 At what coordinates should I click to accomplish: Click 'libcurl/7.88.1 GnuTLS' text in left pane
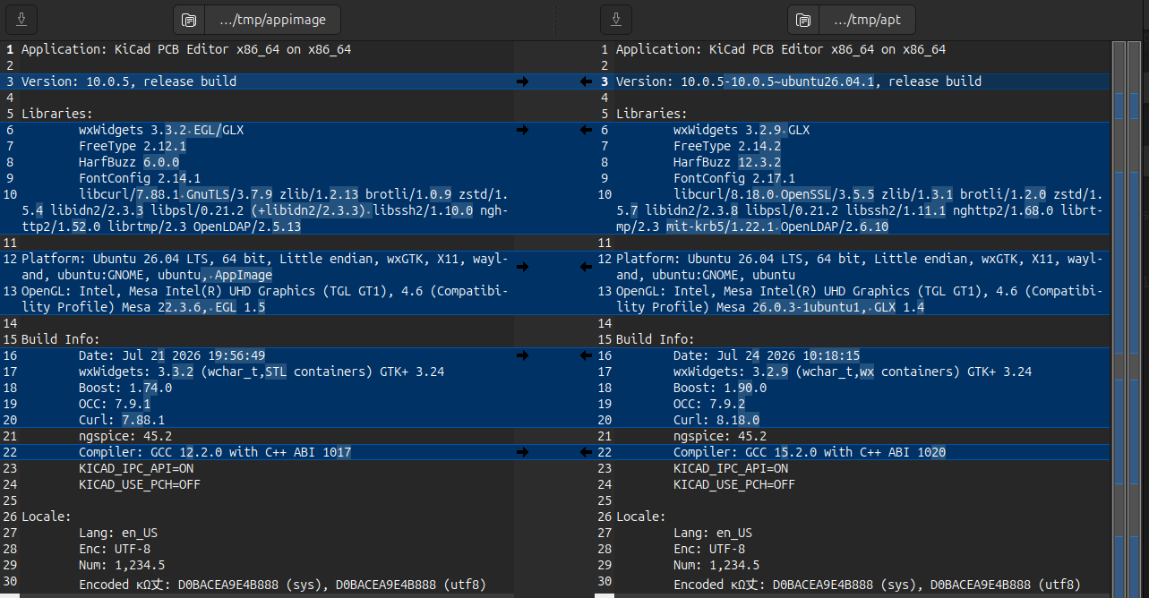coord(154,194)
